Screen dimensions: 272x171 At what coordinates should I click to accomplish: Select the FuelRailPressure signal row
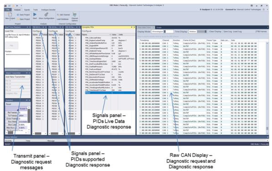coord(110,67)
